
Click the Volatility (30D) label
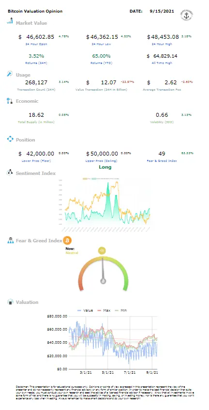click(x=162, y=122)
